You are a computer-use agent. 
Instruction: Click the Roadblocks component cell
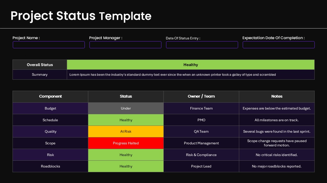tap(50, 166)
